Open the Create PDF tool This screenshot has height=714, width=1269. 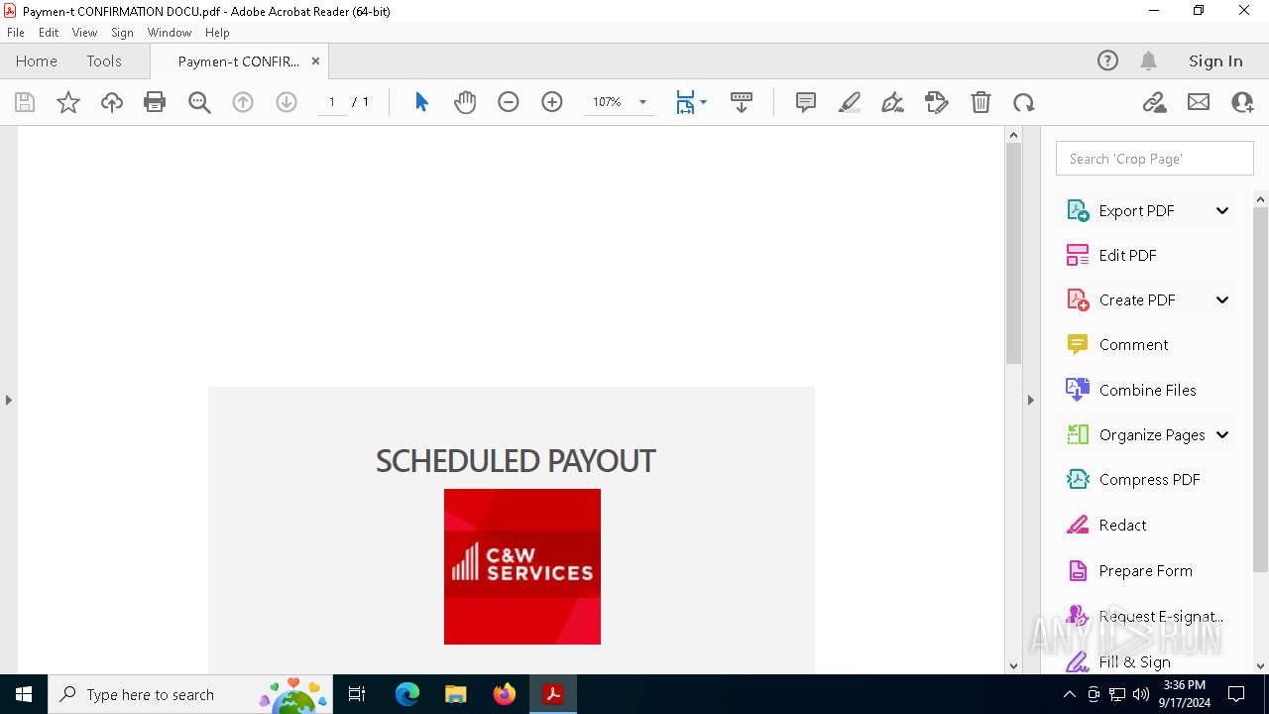(1120, 299)
